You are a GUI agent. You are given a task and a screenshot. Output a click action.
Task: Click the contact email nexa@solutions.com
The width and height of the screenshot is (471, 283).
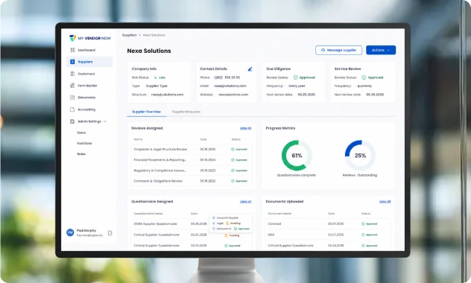point(230,86)
